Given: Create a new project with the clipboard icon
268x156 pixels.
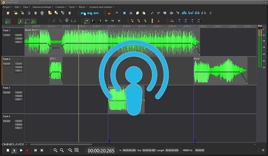Looking at the screenshot, I should 8,13.
